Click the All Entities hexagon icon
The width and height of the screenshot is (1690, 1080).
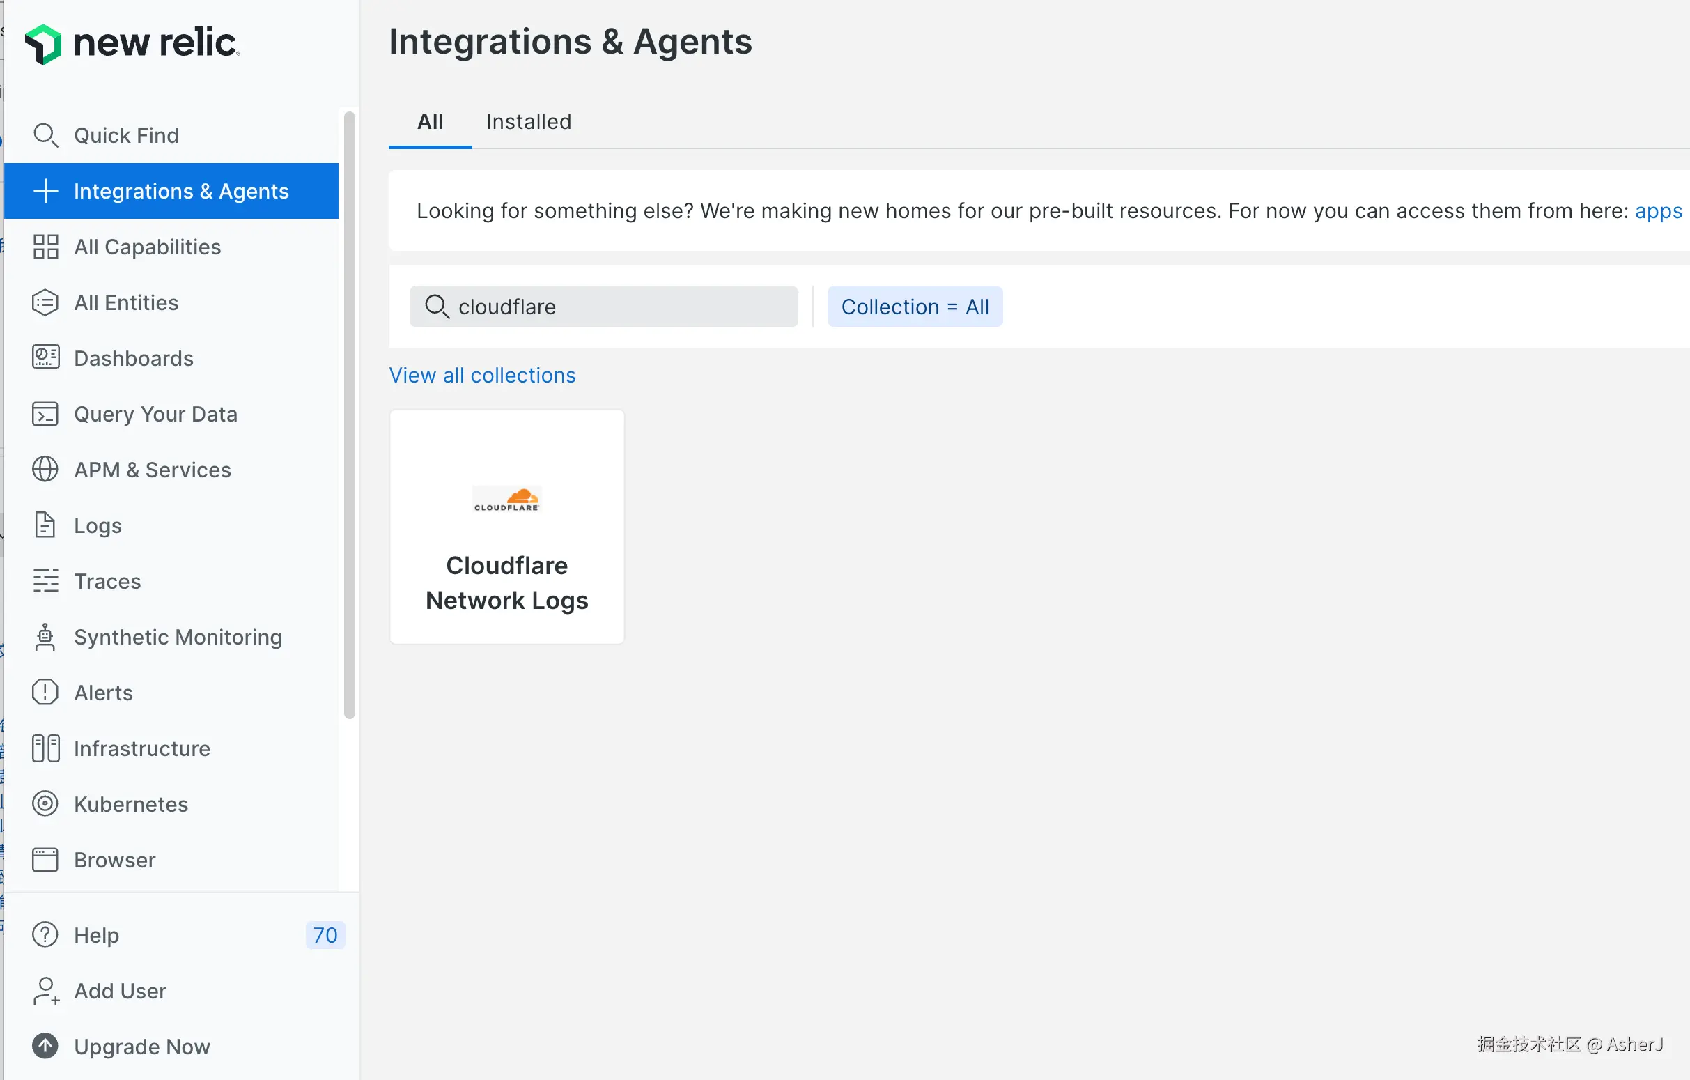click(x=45, y=302)
